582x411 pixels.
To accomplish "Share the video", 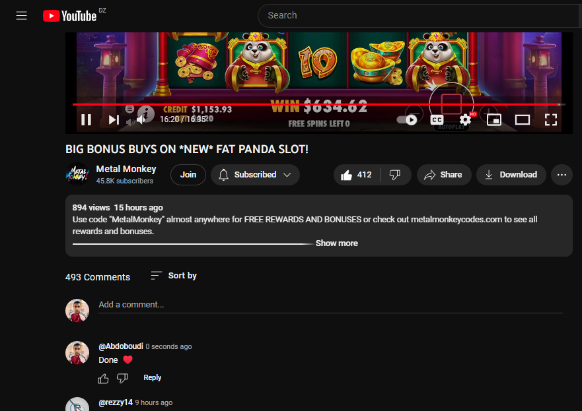I will 443,175.
